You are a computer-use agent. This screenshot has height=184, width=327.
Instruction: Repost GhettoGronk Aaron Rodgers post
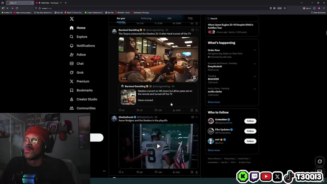pyautogui.click(x=139, y=172)
